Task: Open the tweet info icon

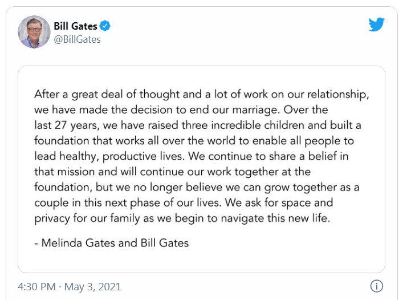Action: click(x=376, y=286)
